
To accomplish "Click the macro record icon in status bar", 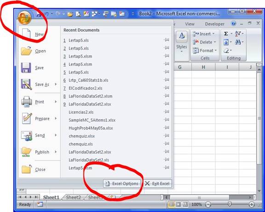I will coord(40,204).
